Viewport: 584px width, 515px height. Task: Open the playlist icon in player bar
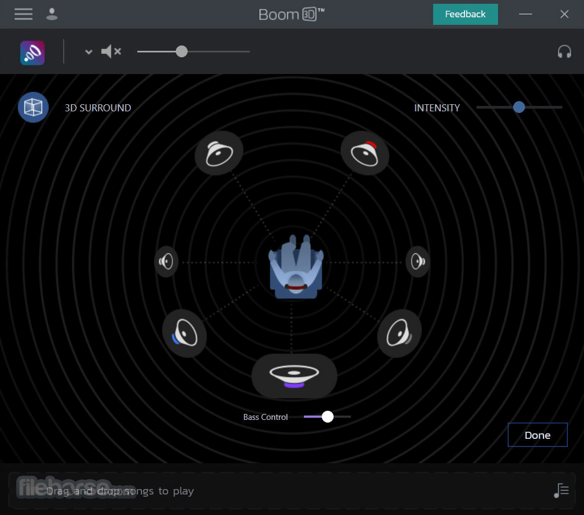pos(561,491)
